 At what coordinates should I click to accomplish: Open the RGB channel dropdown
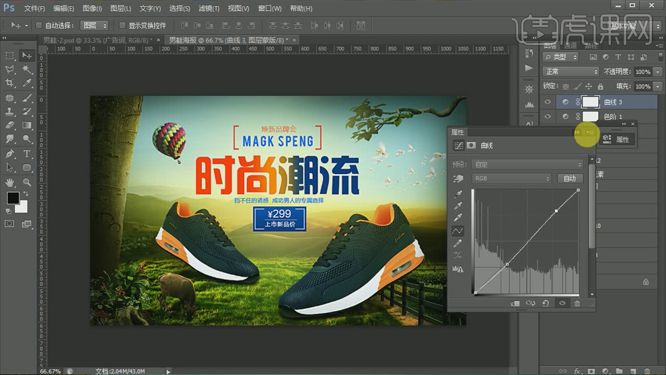511,179
